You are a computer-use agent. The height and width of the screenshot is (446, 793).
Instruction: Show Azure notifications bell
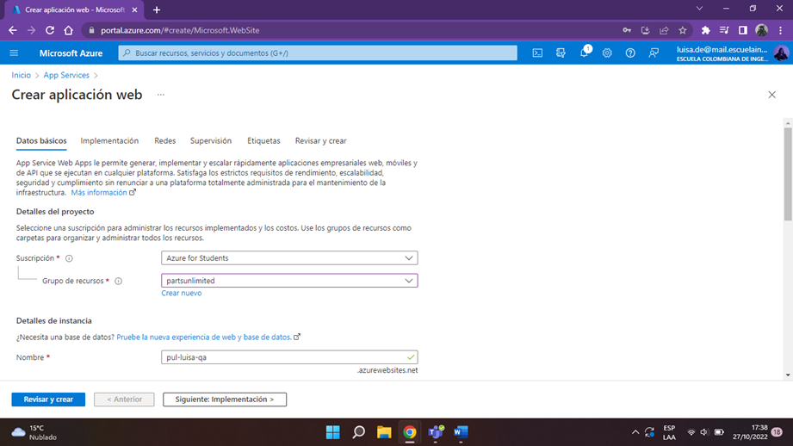(584, 53)
